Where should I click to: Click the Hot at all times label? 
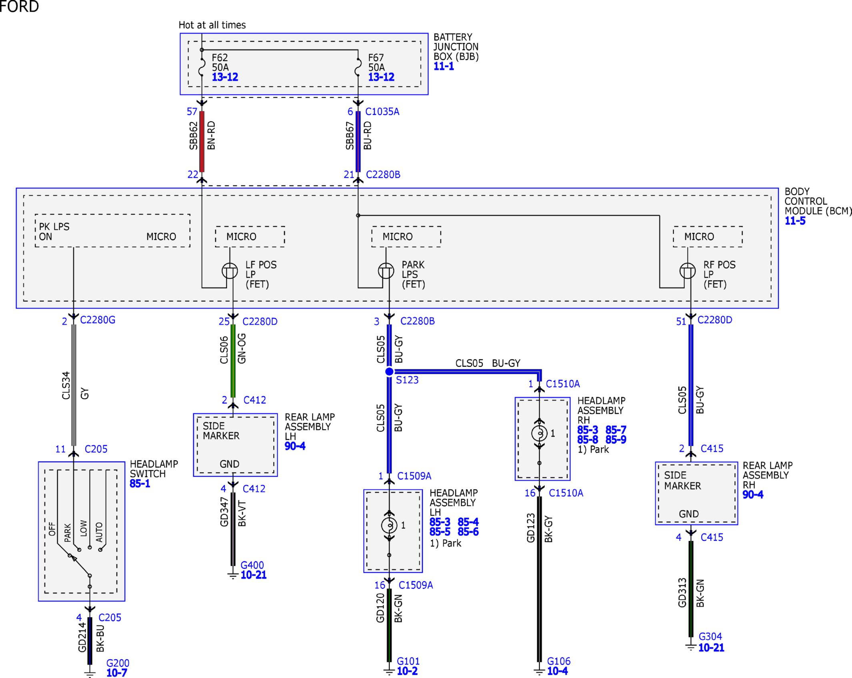point(212,25)
